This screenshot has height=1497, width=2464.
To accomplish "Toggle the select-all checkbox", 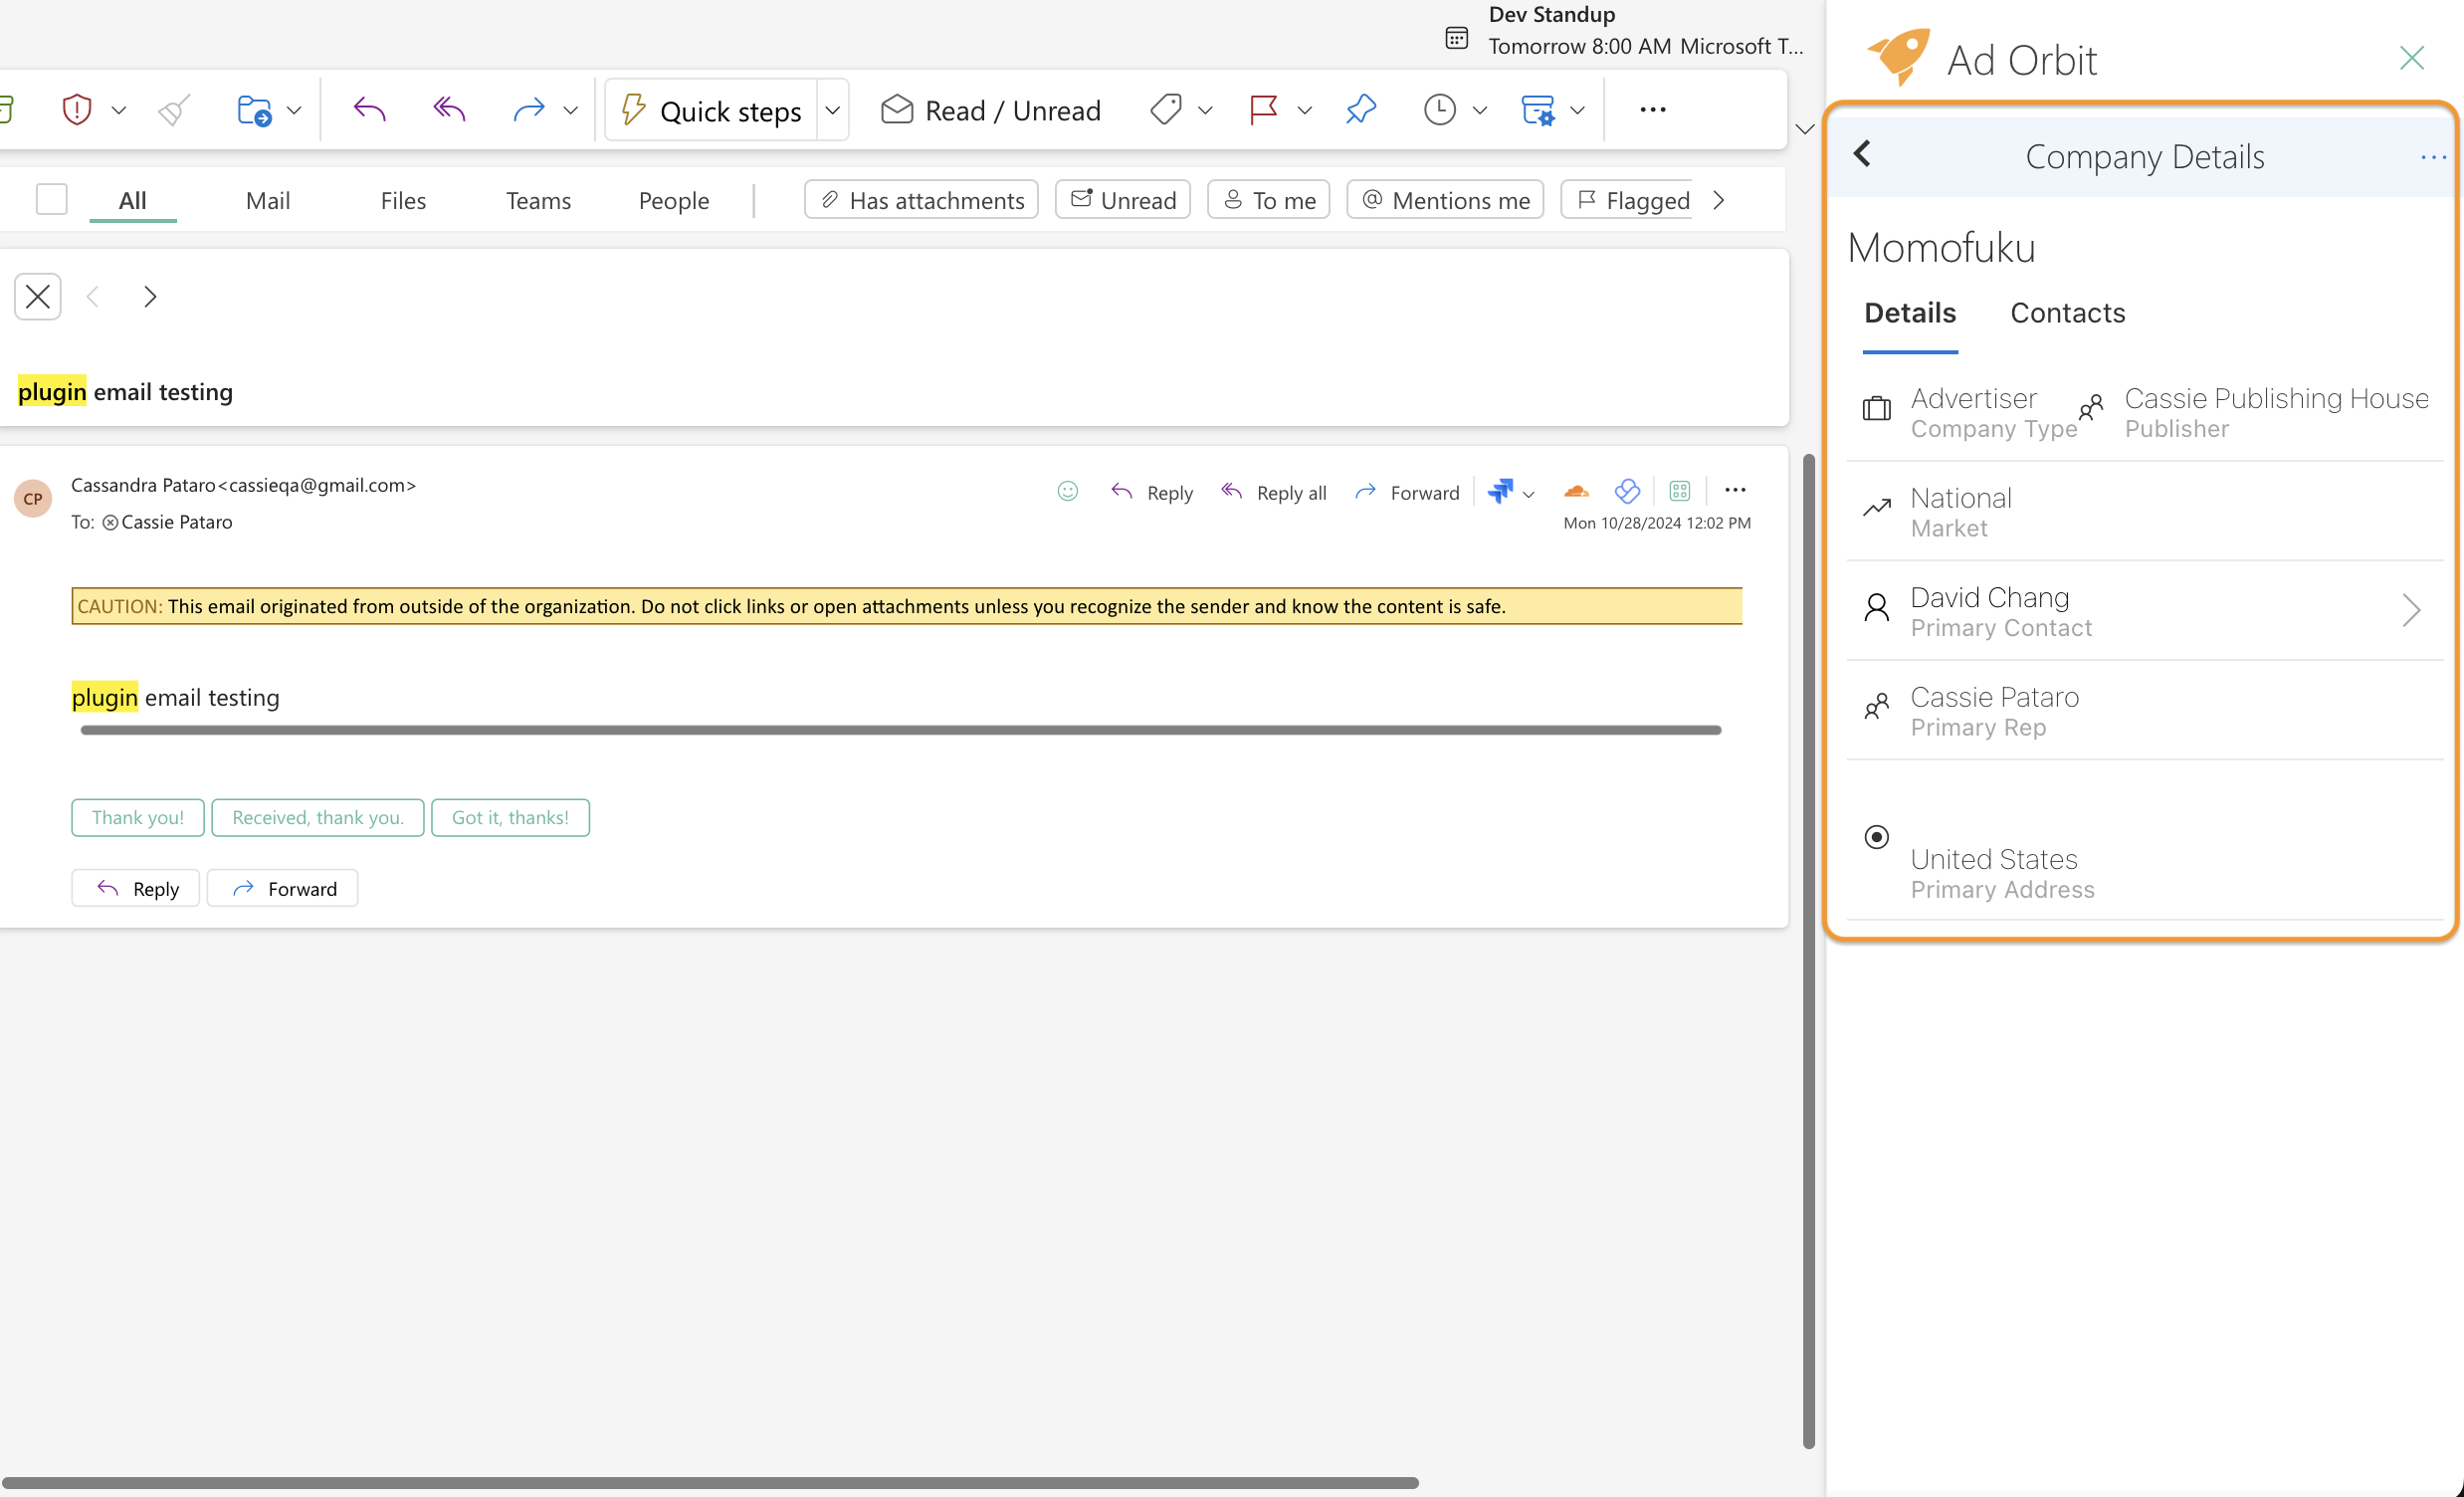I will point(51,199).
